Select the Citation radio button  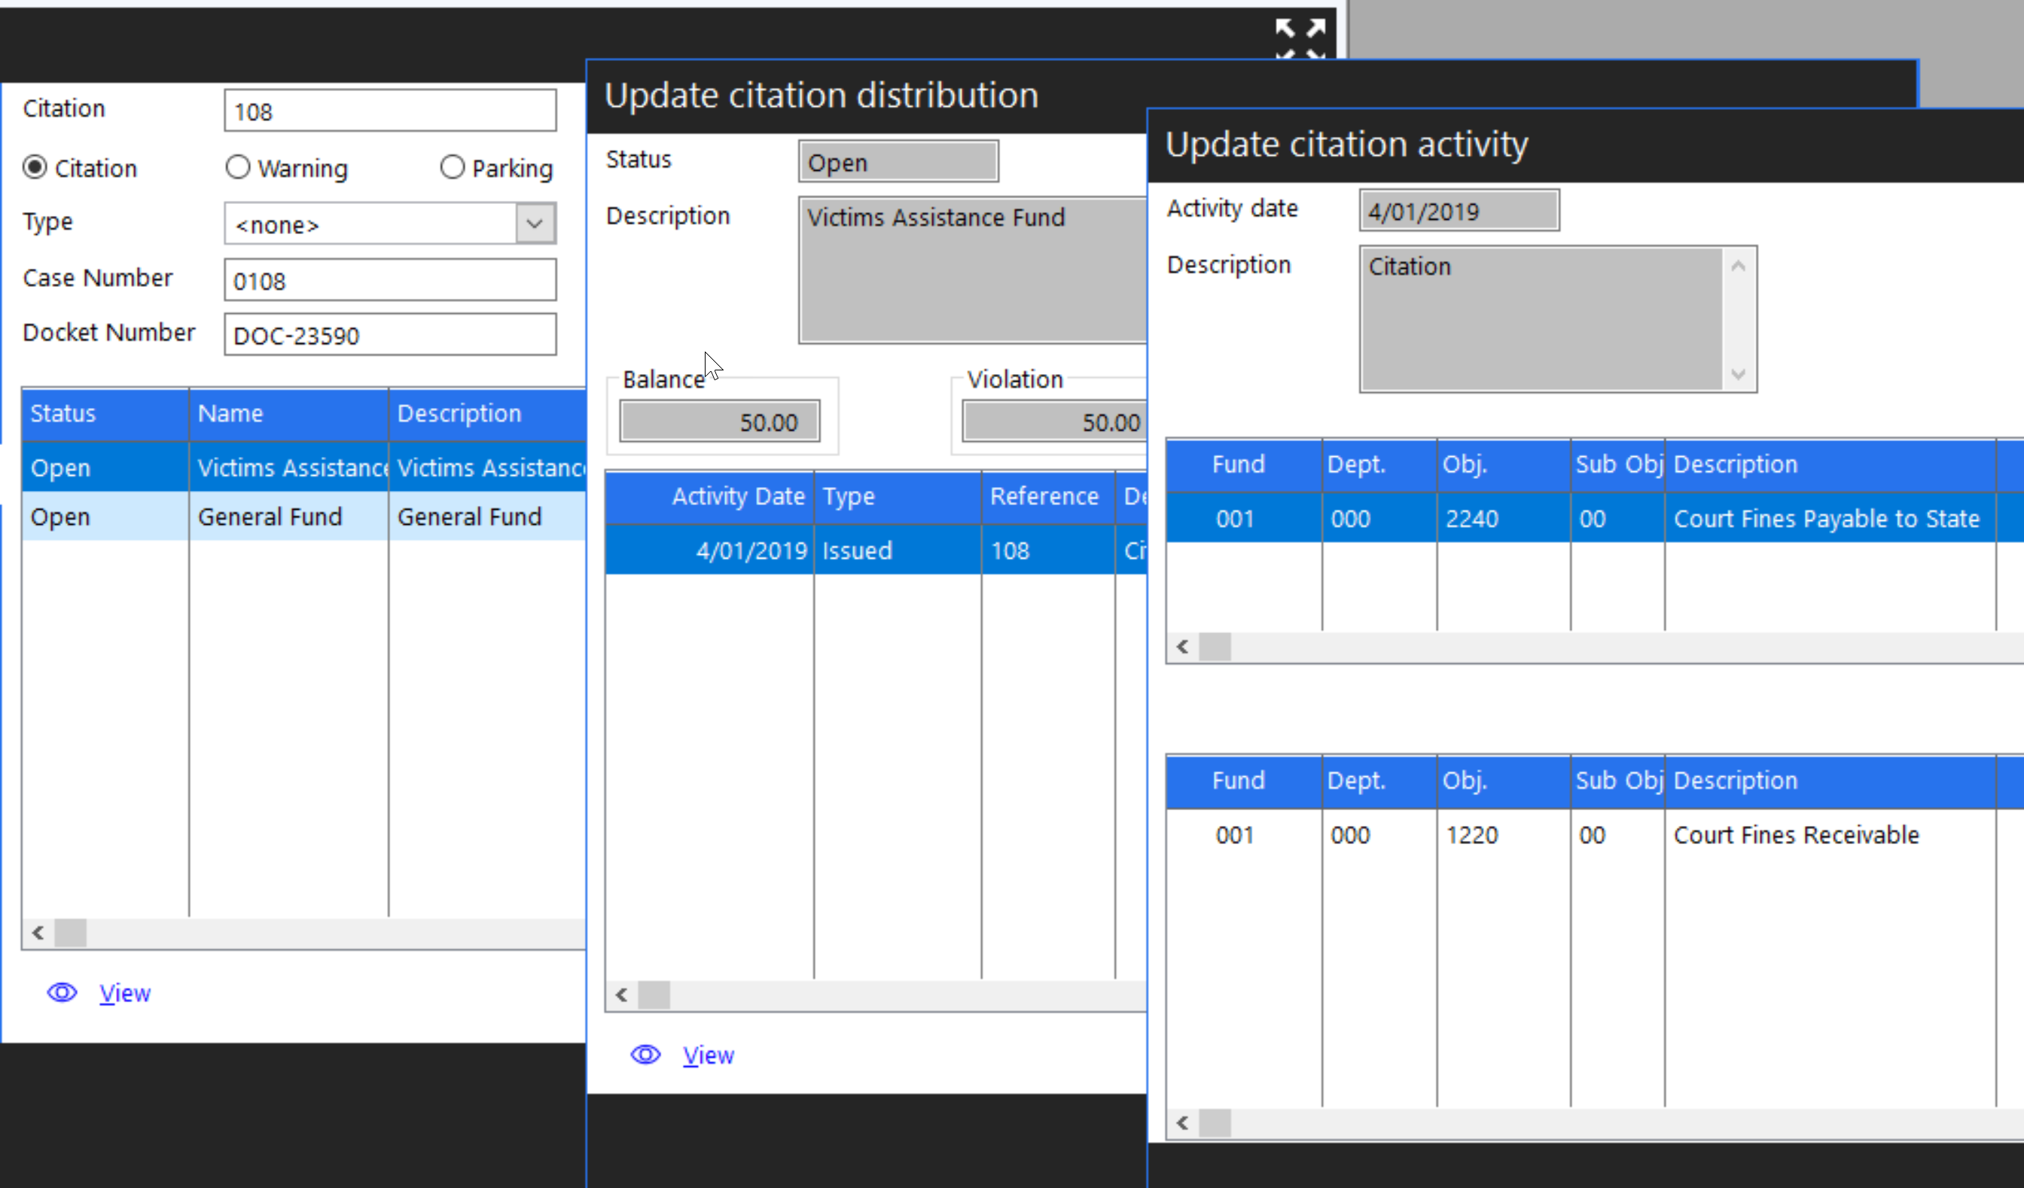click(x=35, y=168)
